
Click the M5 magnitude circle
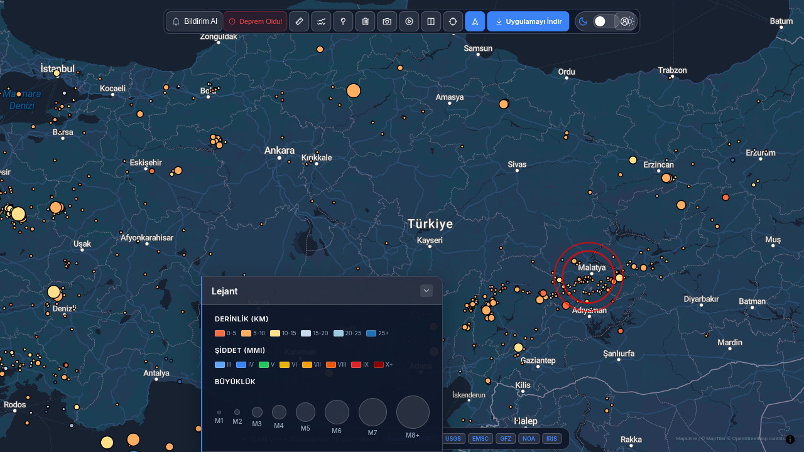(305, 412)
